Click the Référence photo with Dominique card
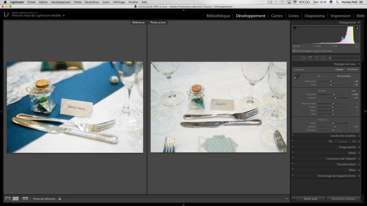 pyautogui.click(x=75, y=107)
